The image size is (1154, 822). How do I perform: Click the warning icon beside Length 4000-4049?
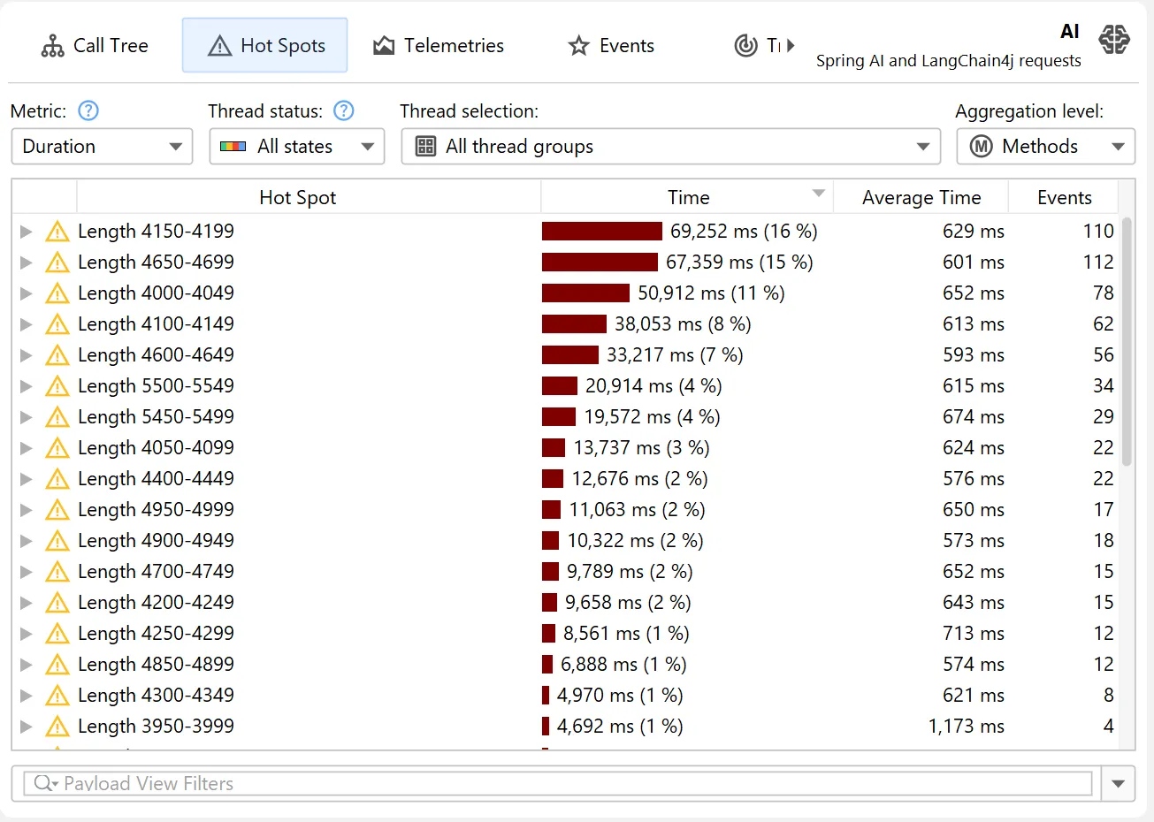[57, 293]
